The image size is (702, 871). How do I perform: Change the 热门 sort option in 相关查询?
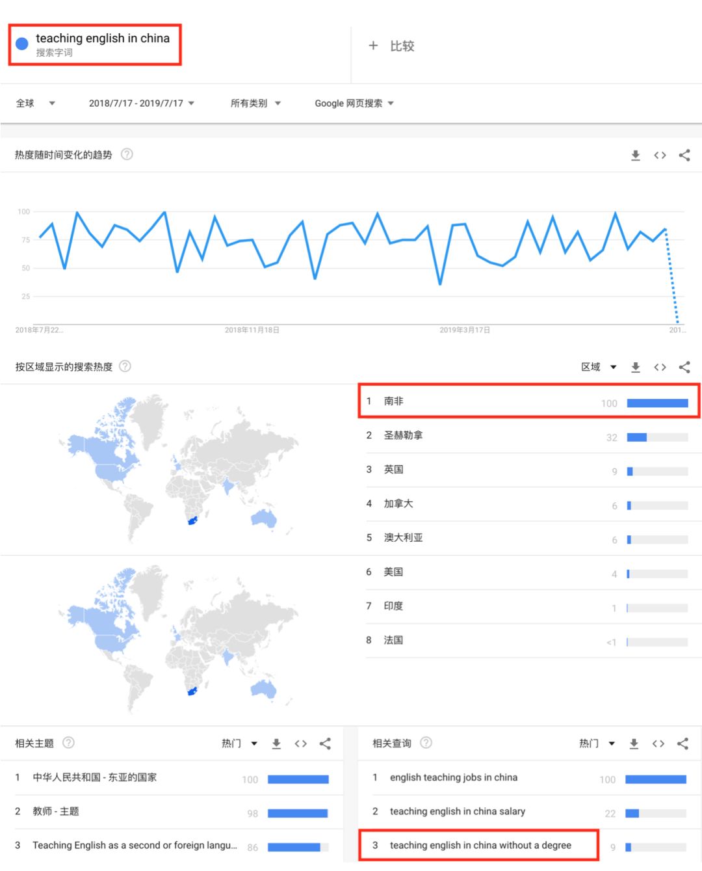click(595, 744)
